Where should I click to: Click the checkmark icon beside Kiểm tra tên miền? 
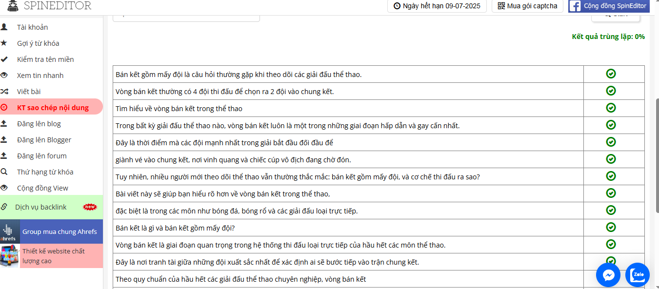coord(4,59)
